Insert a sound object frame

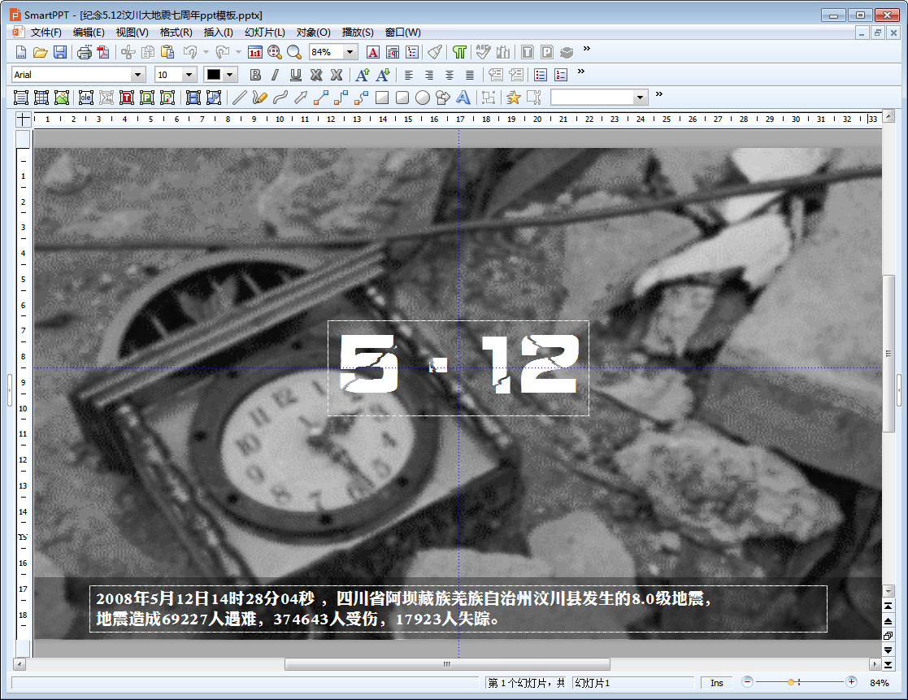(214, 98)
